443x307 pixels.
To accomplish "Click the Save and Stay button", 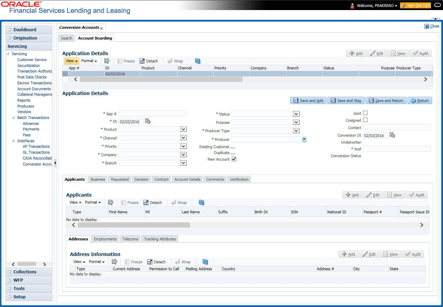I will pyautogui.click(x=346, y=101).
